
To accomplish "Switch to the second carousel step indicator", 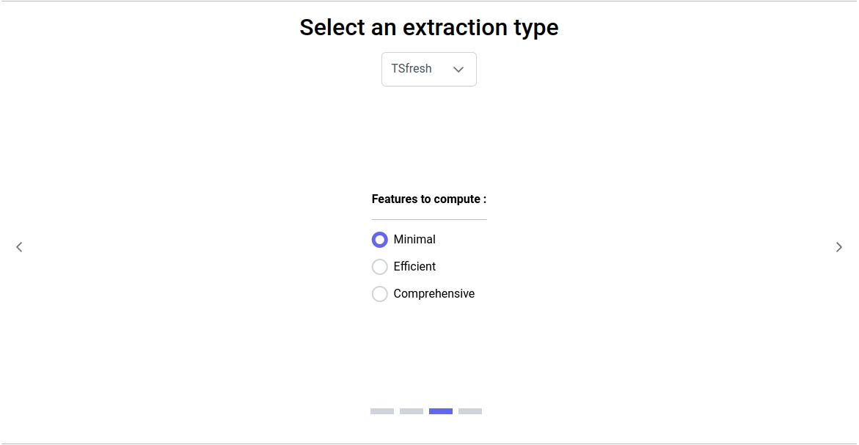I will coord(412,411).
